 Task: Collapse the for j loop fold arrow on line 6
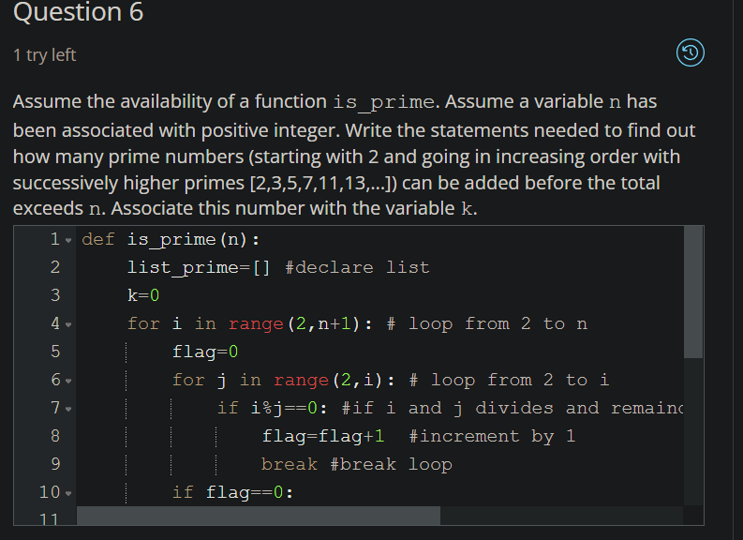(x=68, y=382)
